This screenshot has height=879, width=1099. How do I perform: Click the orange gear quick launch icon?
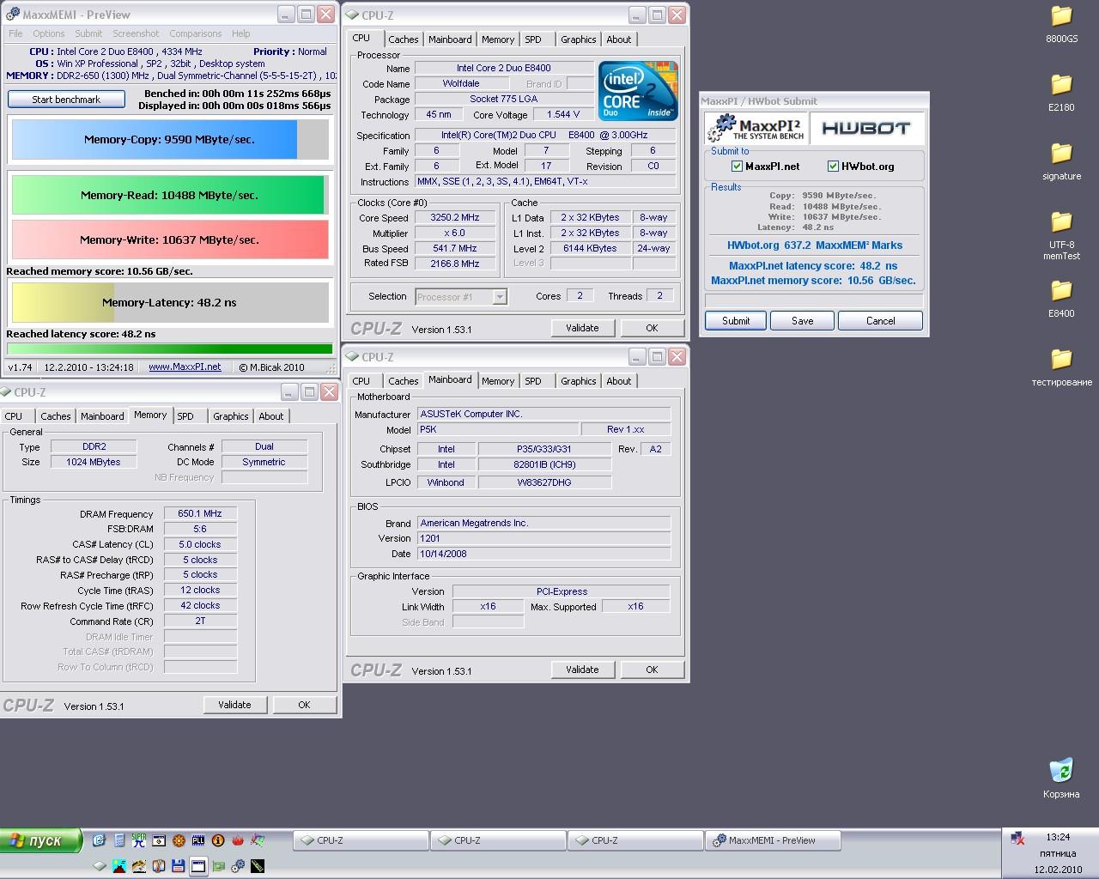coord(179,840)
